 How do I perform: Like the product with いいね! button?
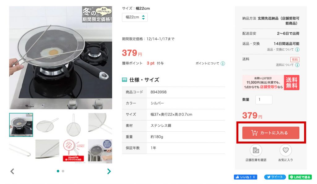(x=245, y=177)
